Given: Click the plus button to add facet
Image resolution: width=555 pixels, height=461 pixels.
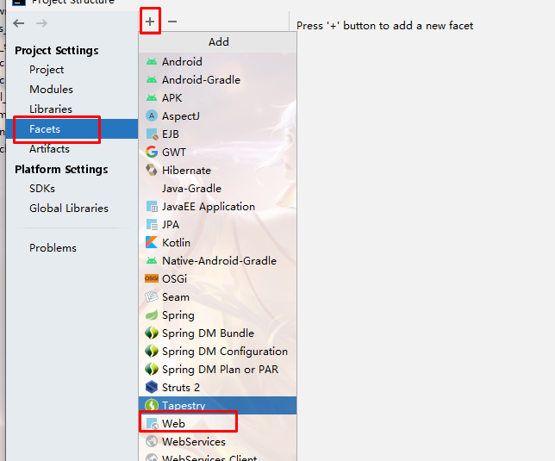Looking at the screenshot, I should pyautogui.click(x=150, y=22).
